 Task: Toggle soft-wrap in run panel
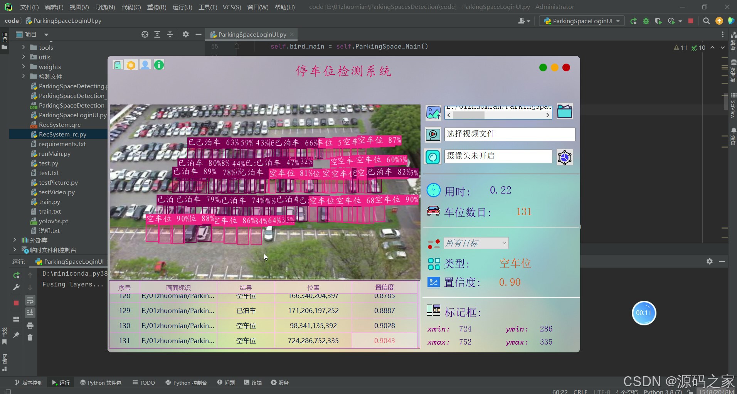30,300
